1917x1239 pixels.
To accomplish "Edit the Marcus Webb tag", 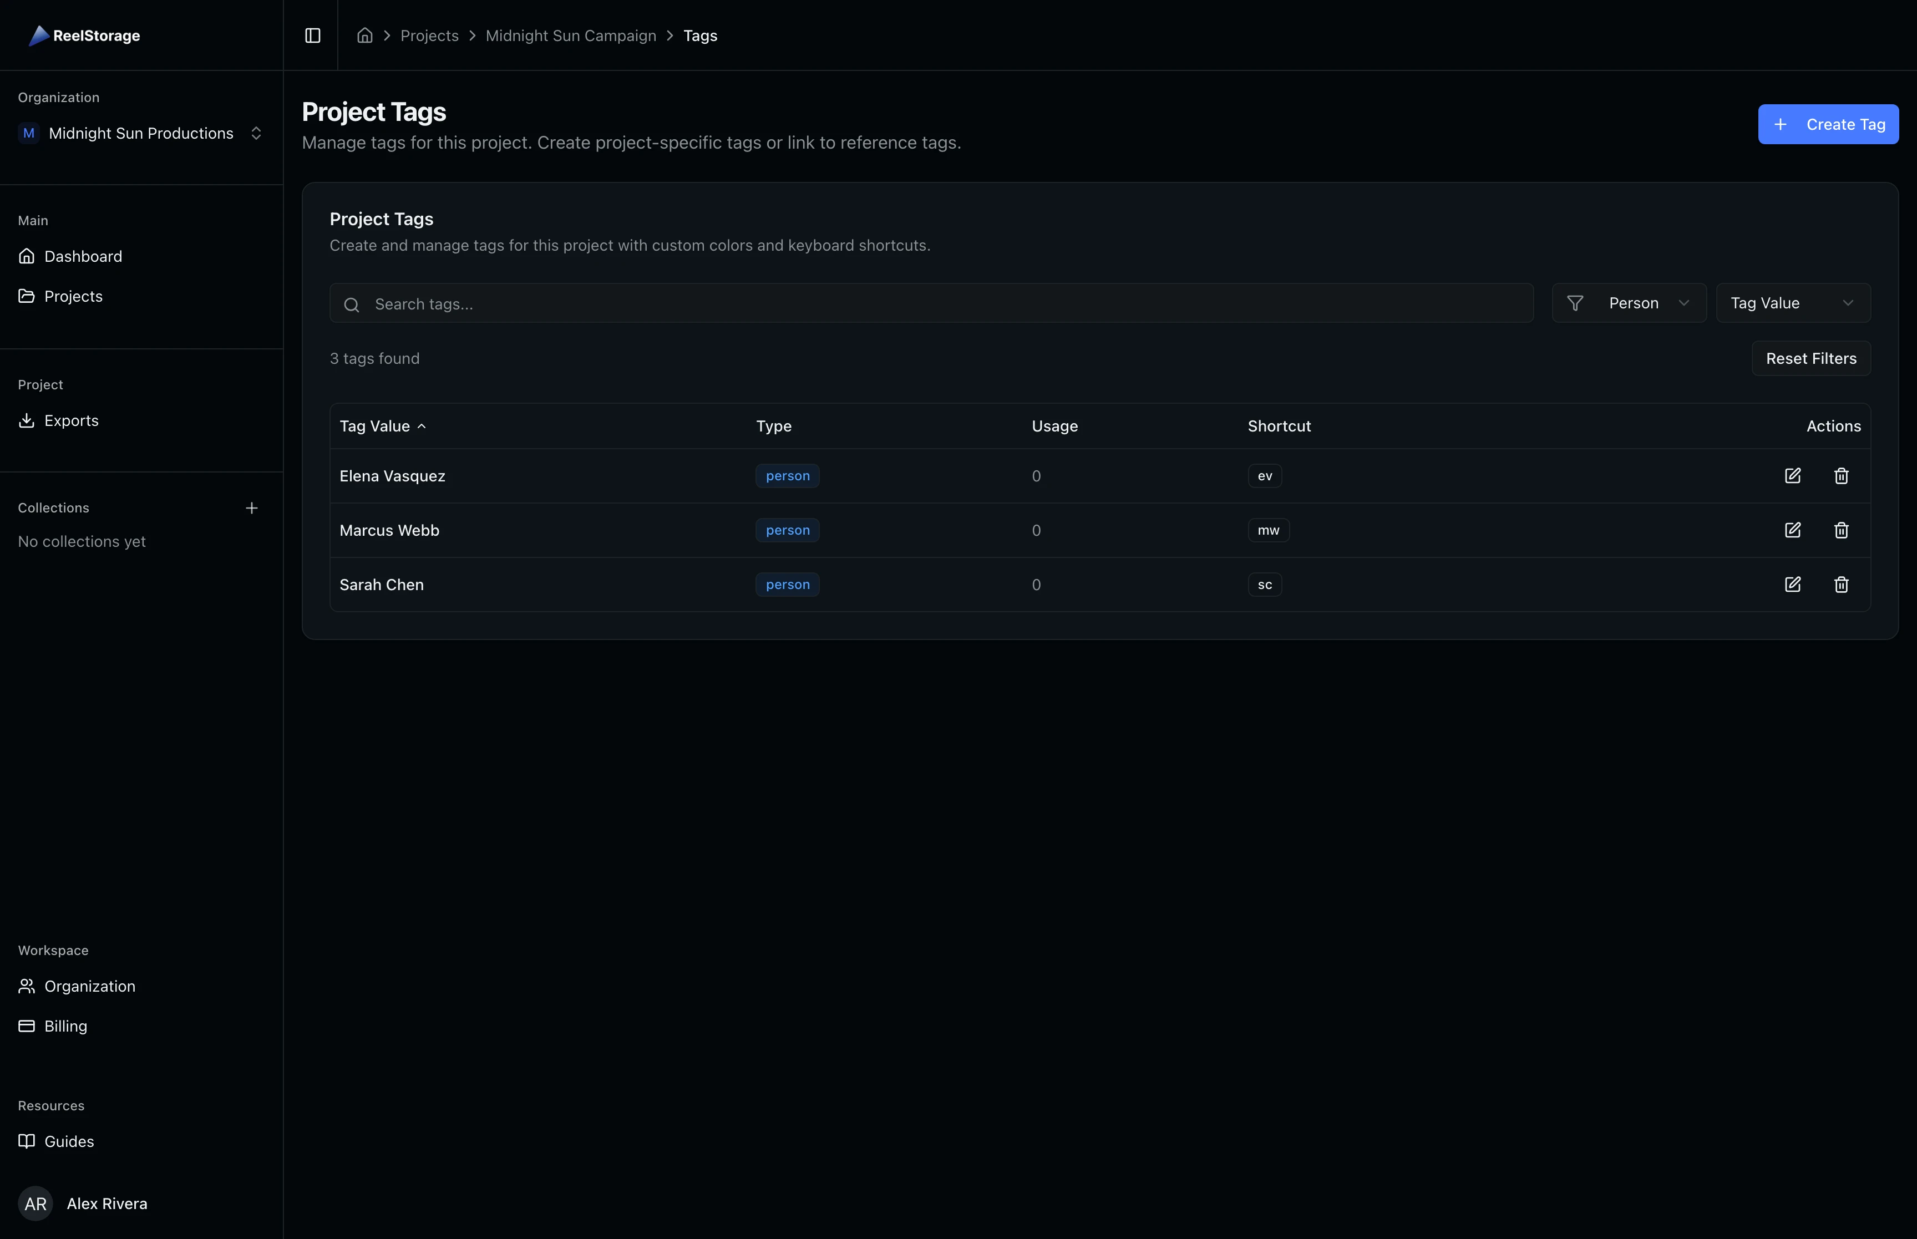I will coord(1792,530).
